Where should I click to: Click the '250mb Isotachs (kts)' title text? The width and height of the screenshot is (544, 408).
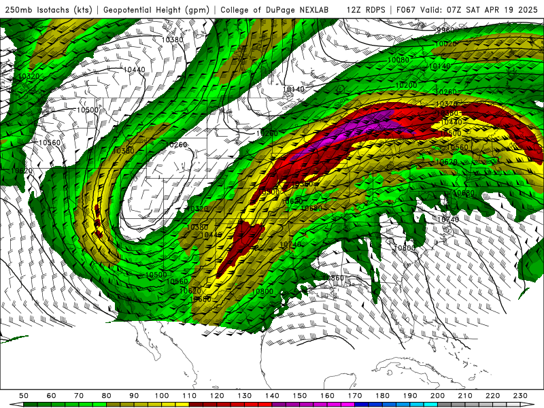pos(49,10)
